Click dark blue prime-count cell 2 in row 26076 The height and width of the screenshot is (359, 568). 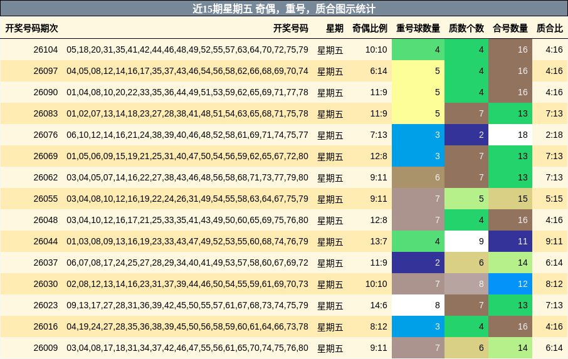tap(466, 135)
